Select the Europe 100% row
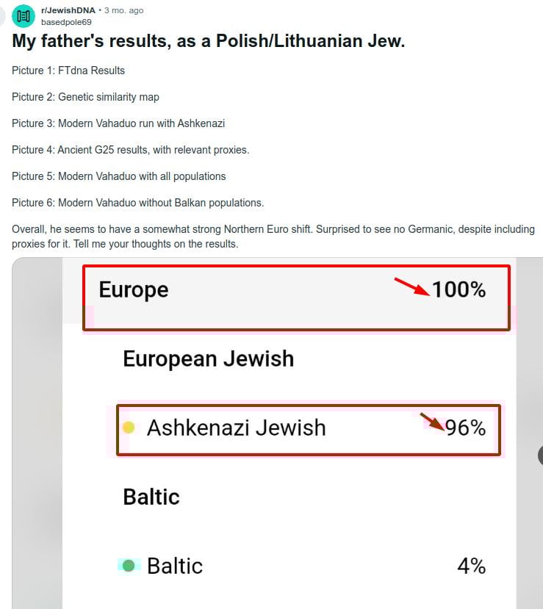Viewport: 543px width, 609px height. (296, 298)
